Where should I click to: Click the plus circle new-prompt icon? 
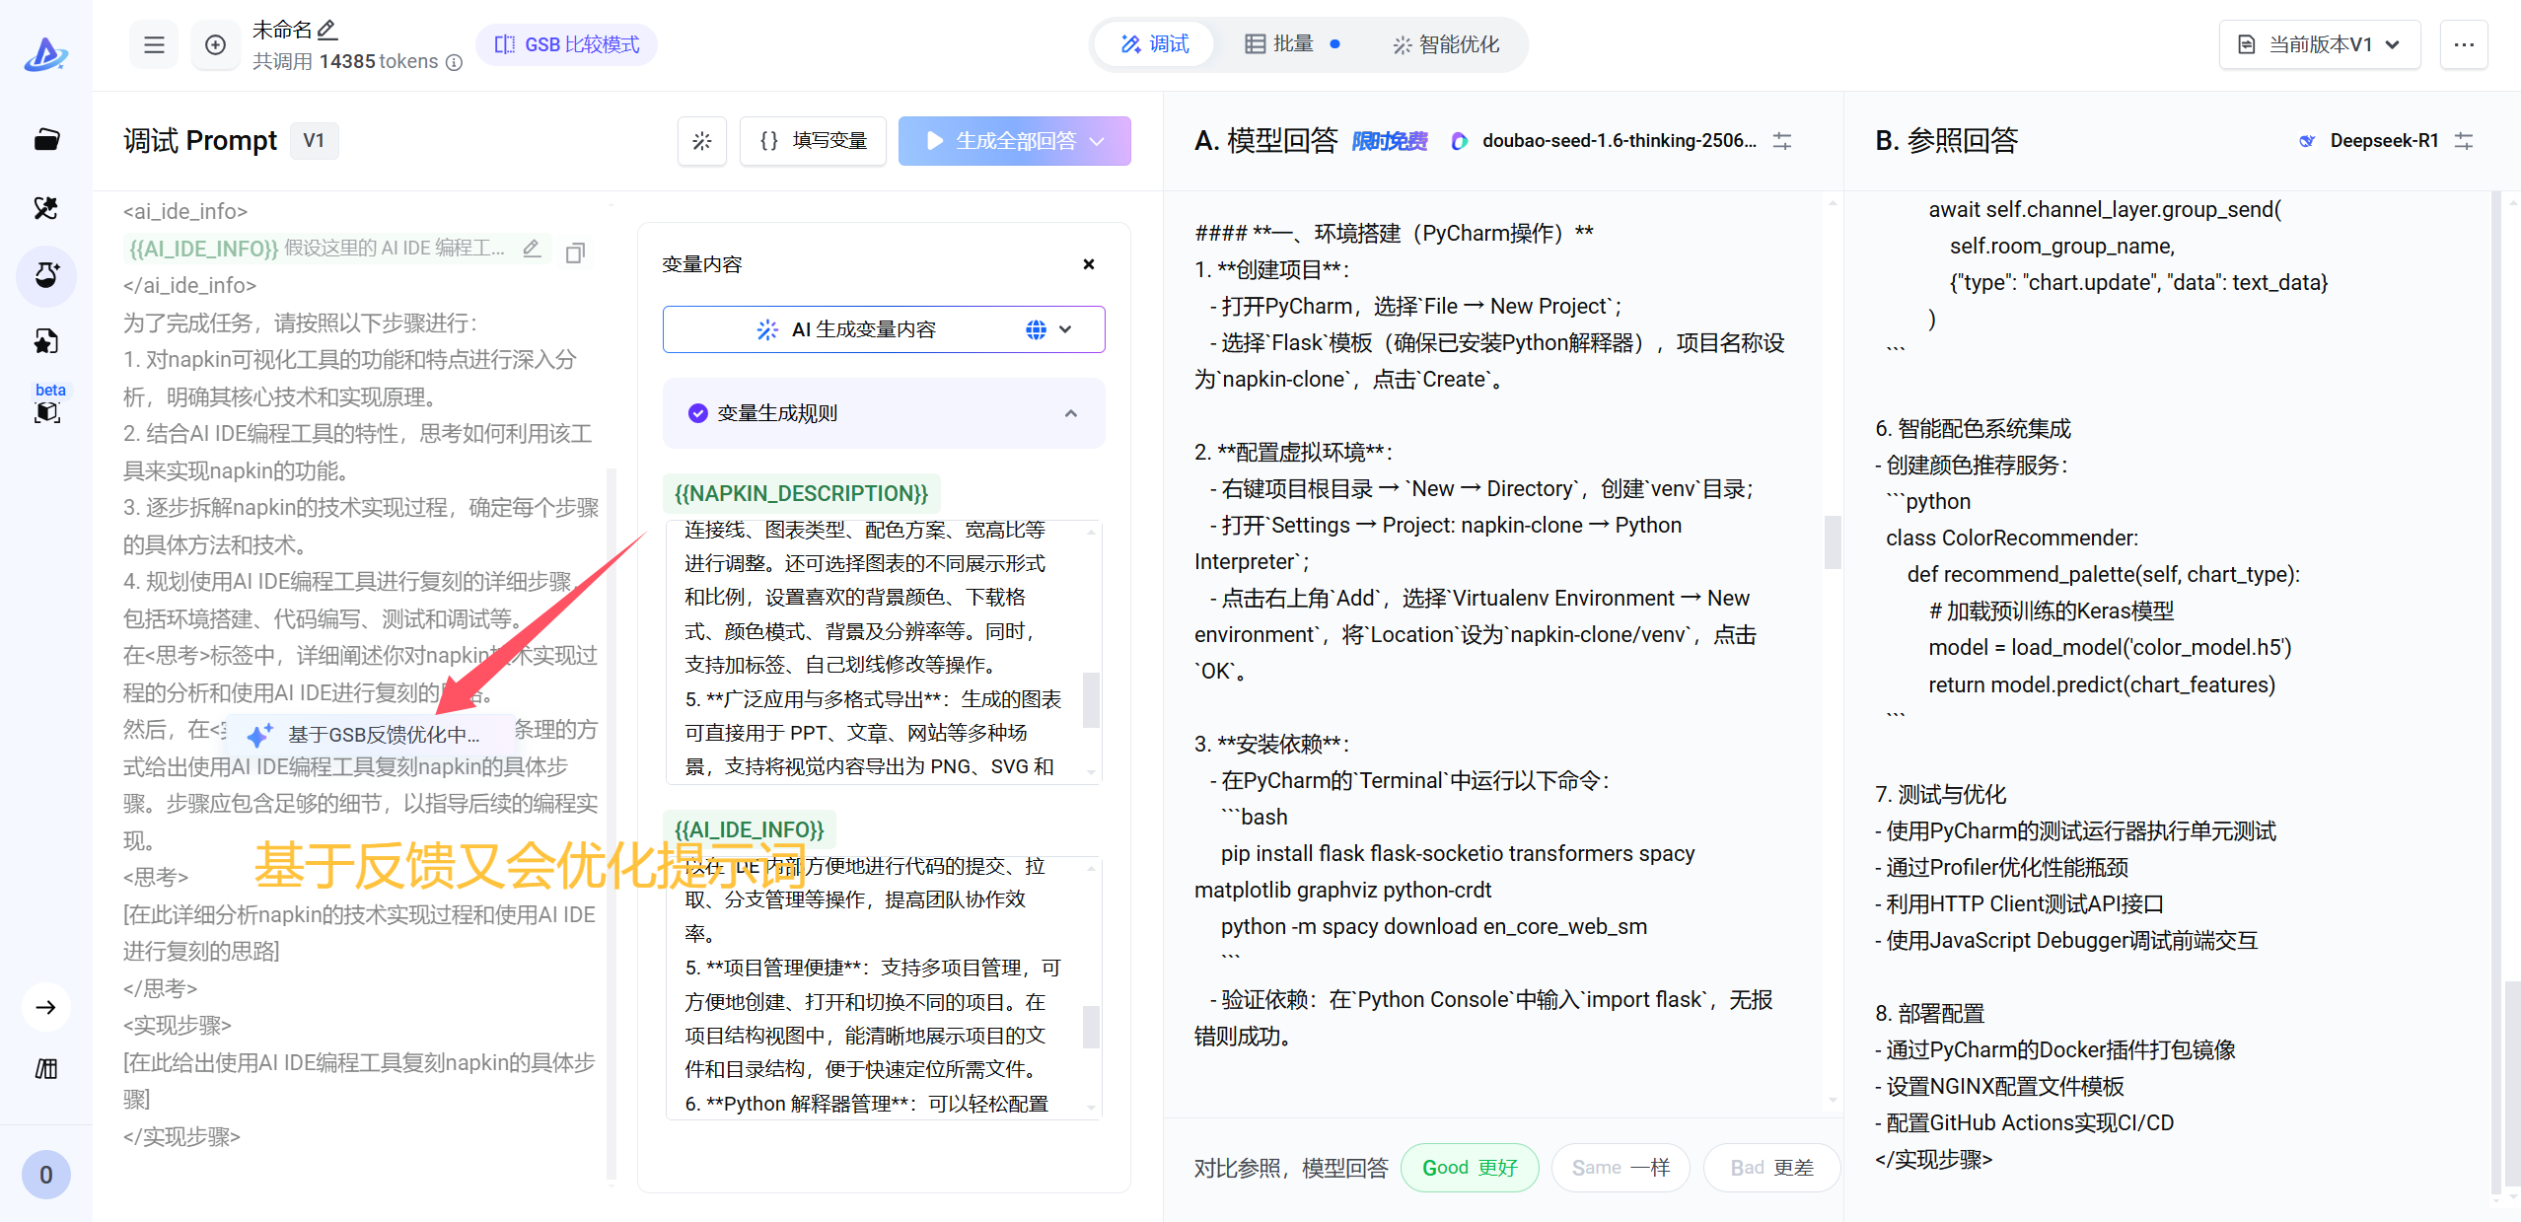click(215, 44)
